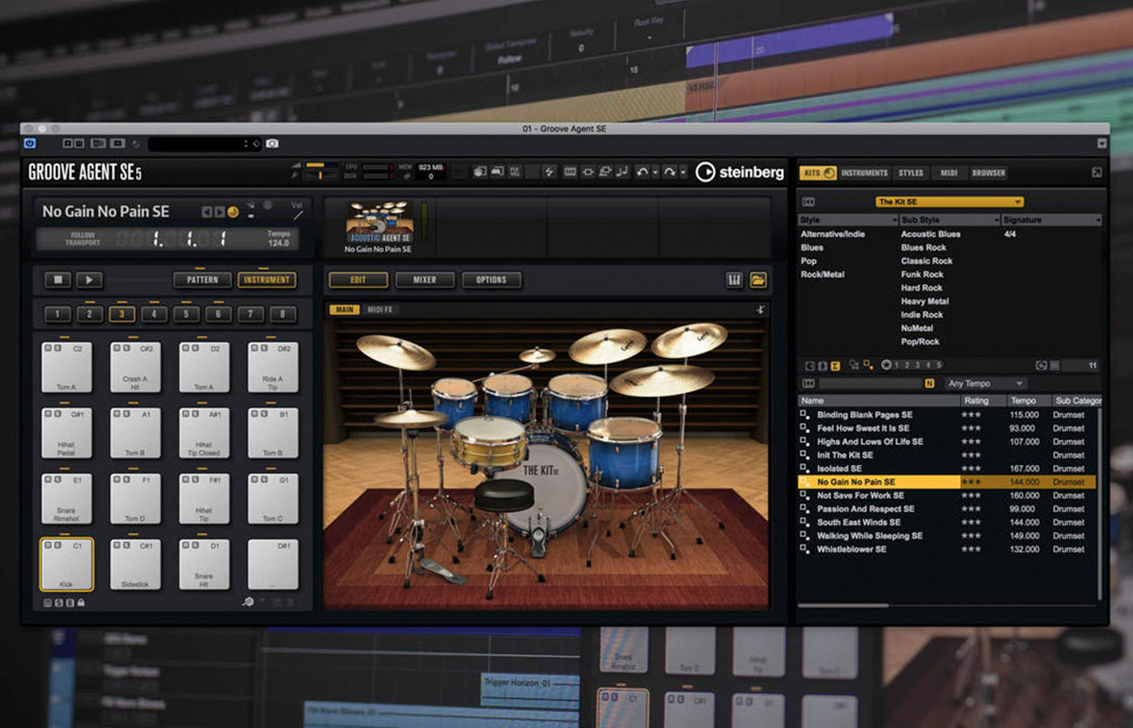Select Whistleblower SE preset row

click(x=947, y=549)
